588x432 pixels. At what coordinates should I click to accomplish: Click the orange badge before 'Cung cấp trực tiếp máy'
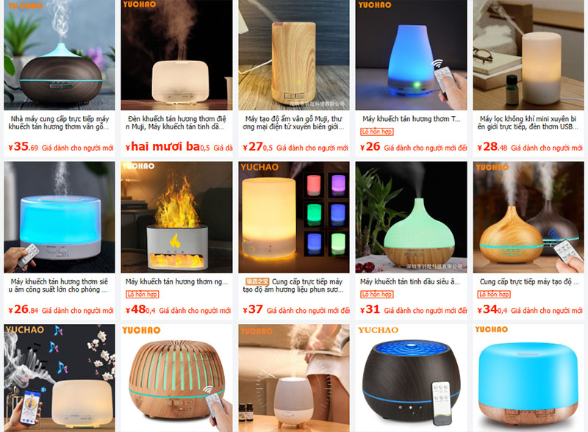(x=257, y=281)
